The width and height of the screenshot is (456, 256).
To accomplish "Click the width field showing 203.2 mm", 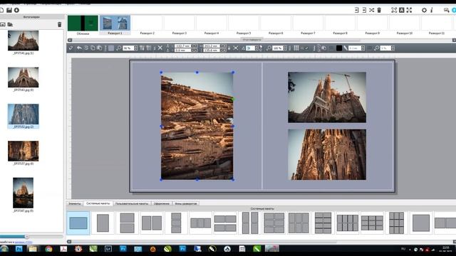I will tap(212, 46).
